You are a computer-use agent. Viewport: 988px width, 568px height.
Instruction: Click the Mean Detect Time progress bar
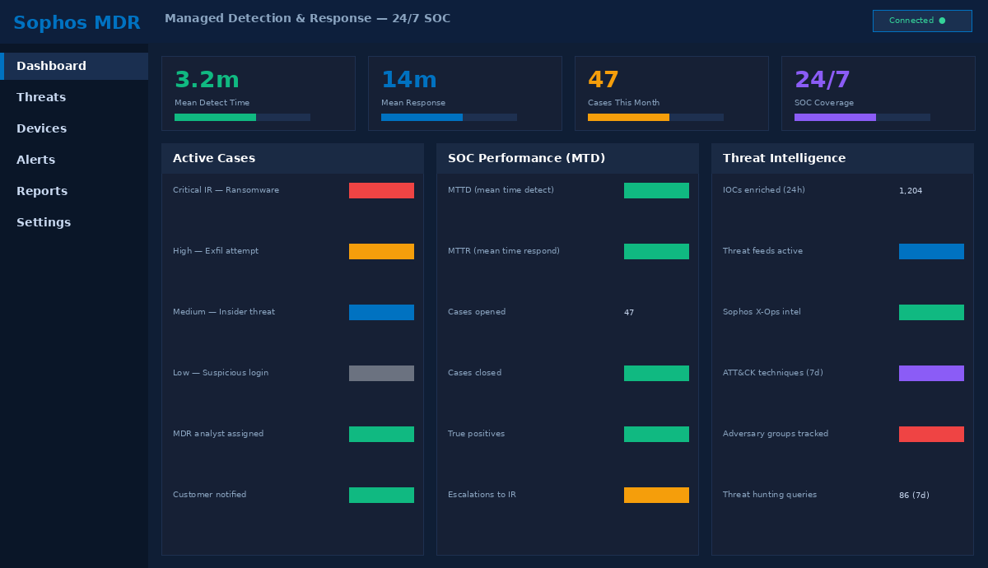[x=242, y=117]
